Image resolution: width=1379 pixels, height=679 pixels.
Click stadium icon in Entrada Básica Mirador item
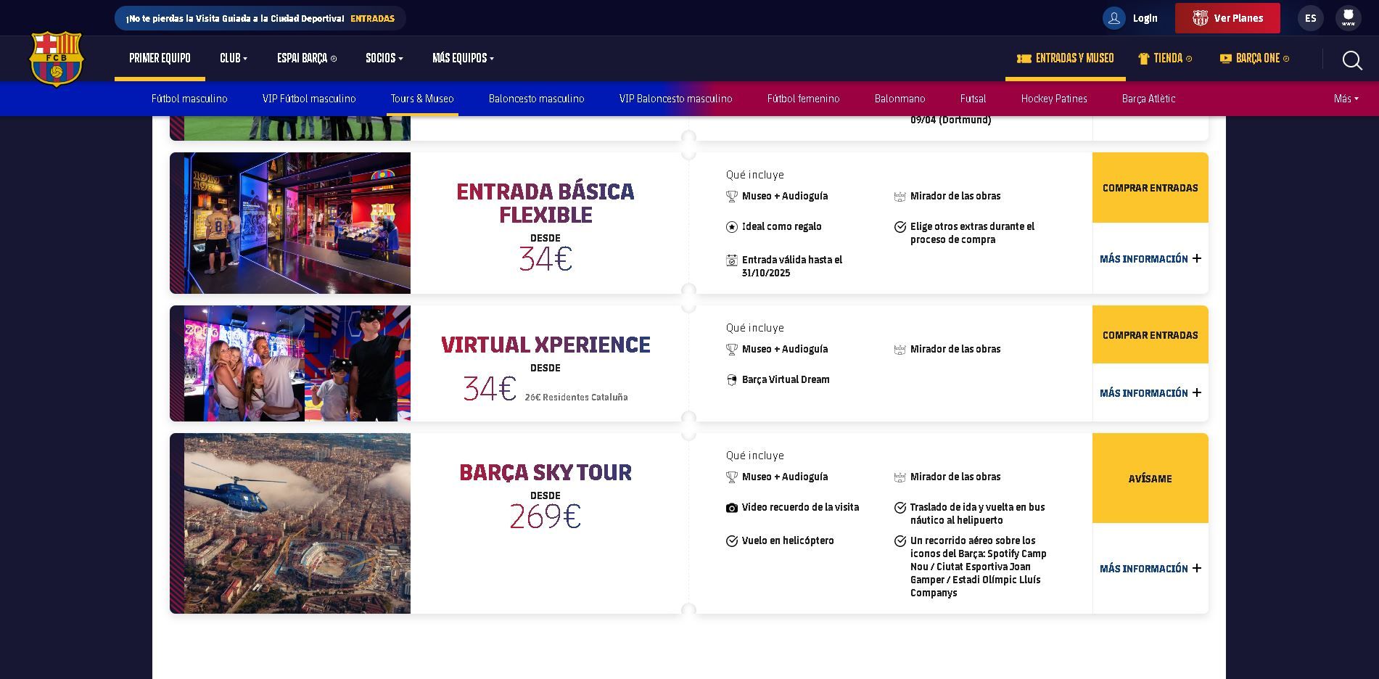tap(900, 197)
